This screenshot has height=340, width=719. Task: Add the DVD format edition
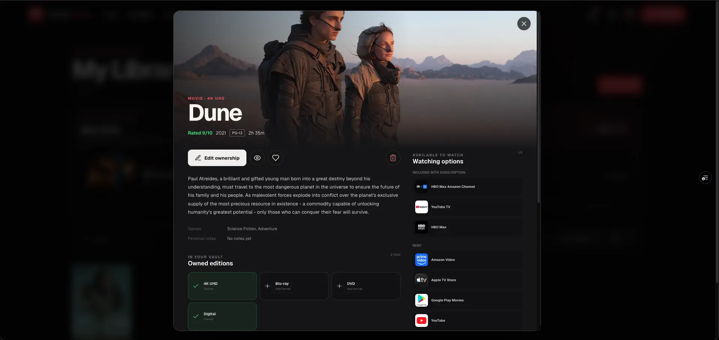[366, 286]
